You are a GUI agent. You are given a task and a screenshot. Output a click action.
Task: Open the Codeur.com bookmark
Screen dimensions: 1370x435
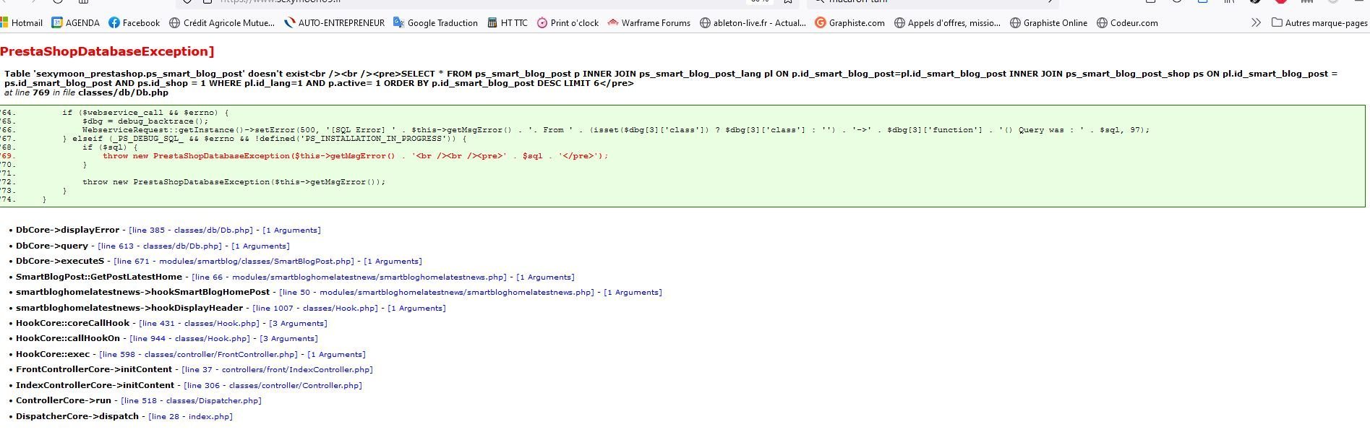(x=1127, y=23)
